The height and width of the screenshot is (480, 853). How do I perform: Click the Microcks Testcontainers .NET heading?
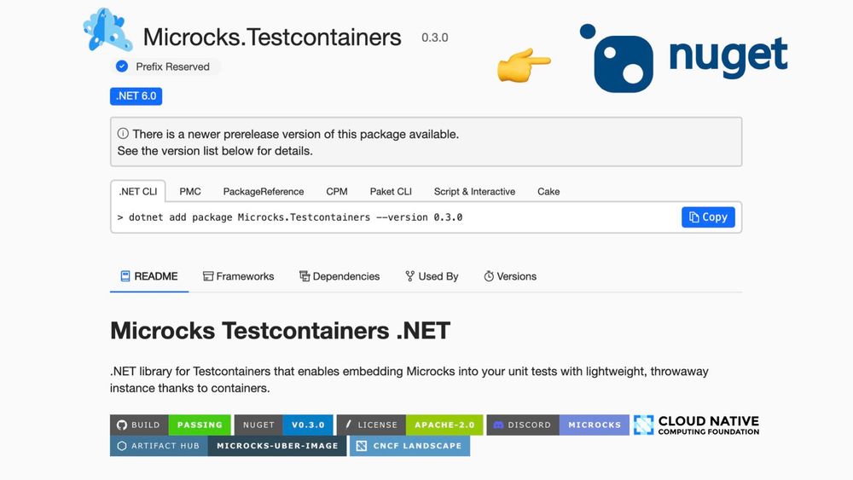click(280, 331)
